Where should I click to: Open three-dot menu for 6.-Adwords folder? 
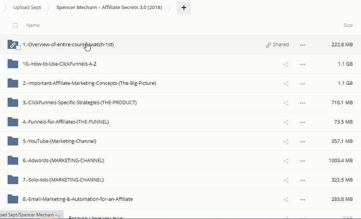tap(303, 161)
